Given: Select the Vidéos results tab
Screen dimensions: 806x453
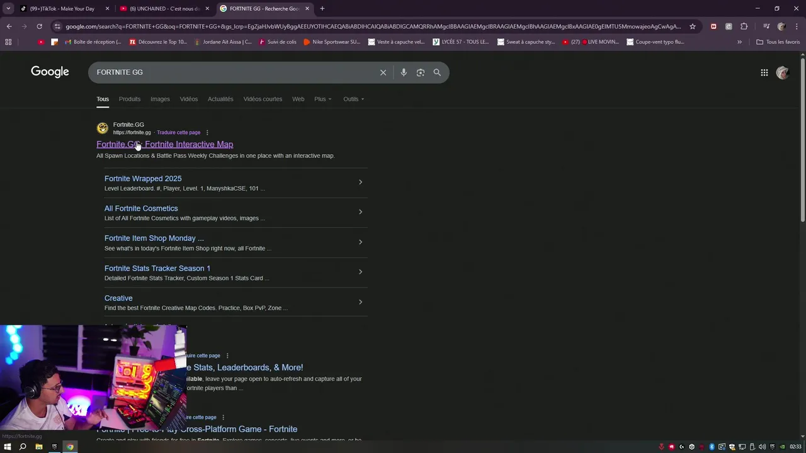Looking at the screenshot, I should click(x=189, y=99).
